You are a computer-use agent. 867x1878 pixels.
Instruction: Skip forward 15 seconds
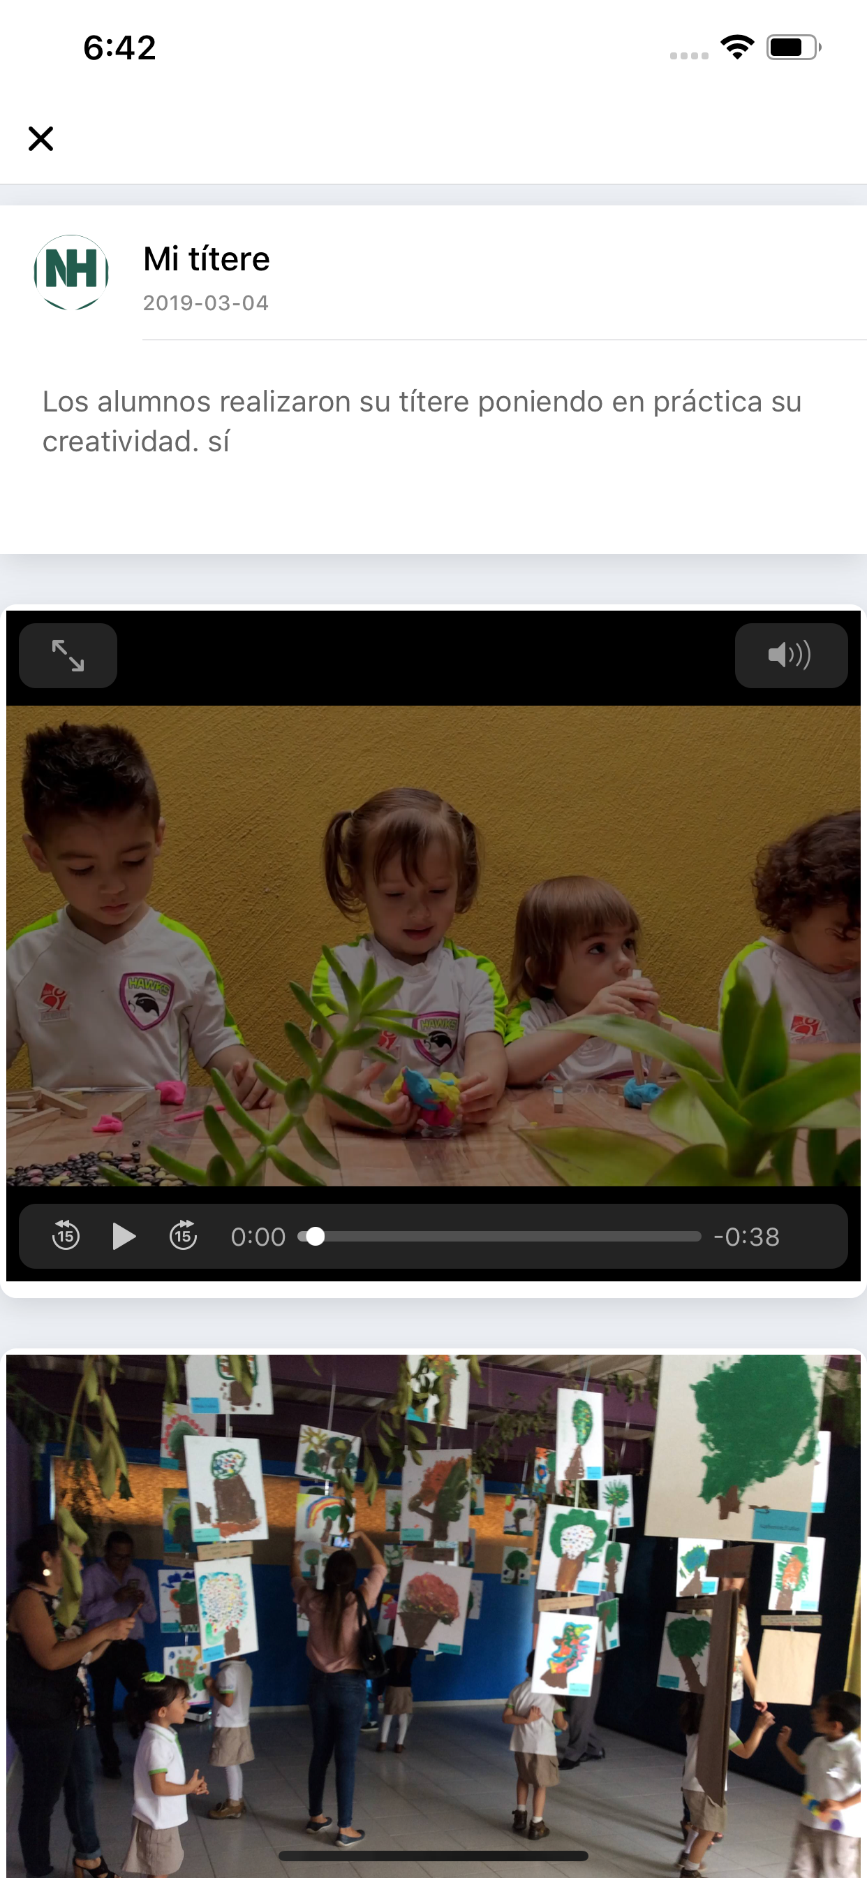[x=183, y=1237]
